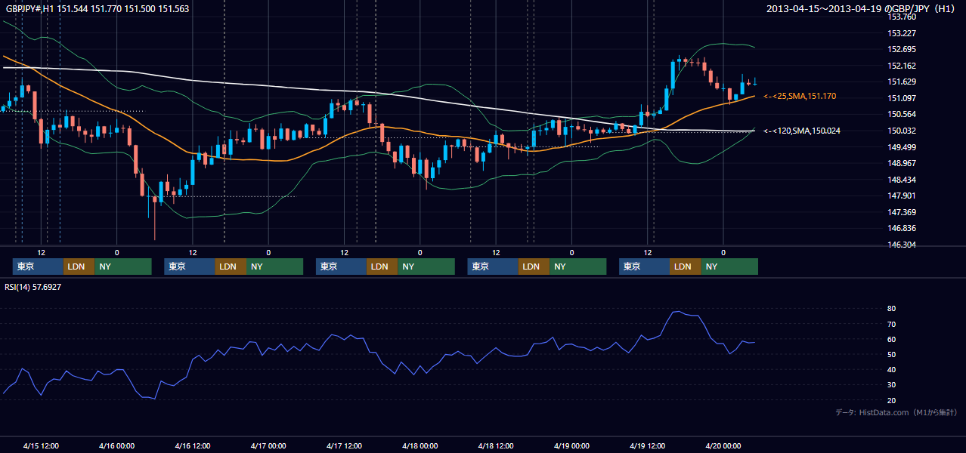This screenshot has width=966, height=453.
Task: Click the leftmost 東京 session block
Action: [38, 267]
